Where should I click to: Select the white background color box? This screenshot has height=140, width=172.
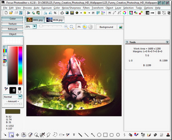pyautogui.click(x=20, y=92)
